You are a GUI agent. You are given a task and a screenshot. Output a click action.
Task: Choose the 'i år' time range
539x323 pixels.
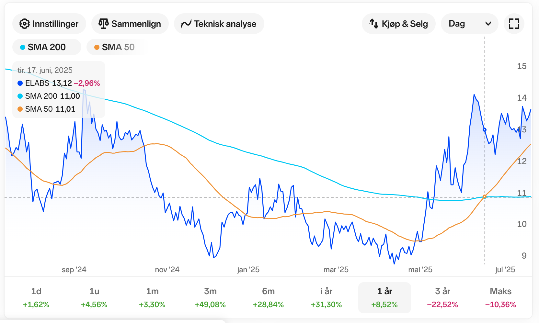(x=326, y=297)
